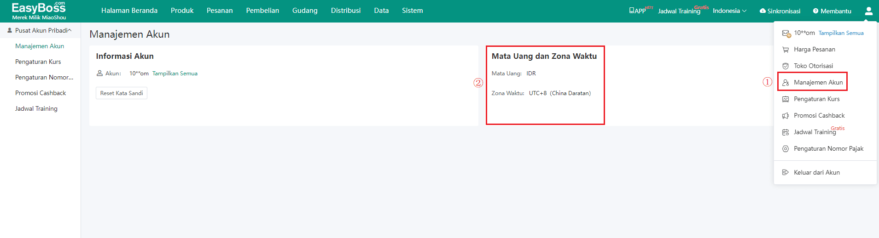Click the Membantu help icon

pyautogui.click(x=815, y=11)
